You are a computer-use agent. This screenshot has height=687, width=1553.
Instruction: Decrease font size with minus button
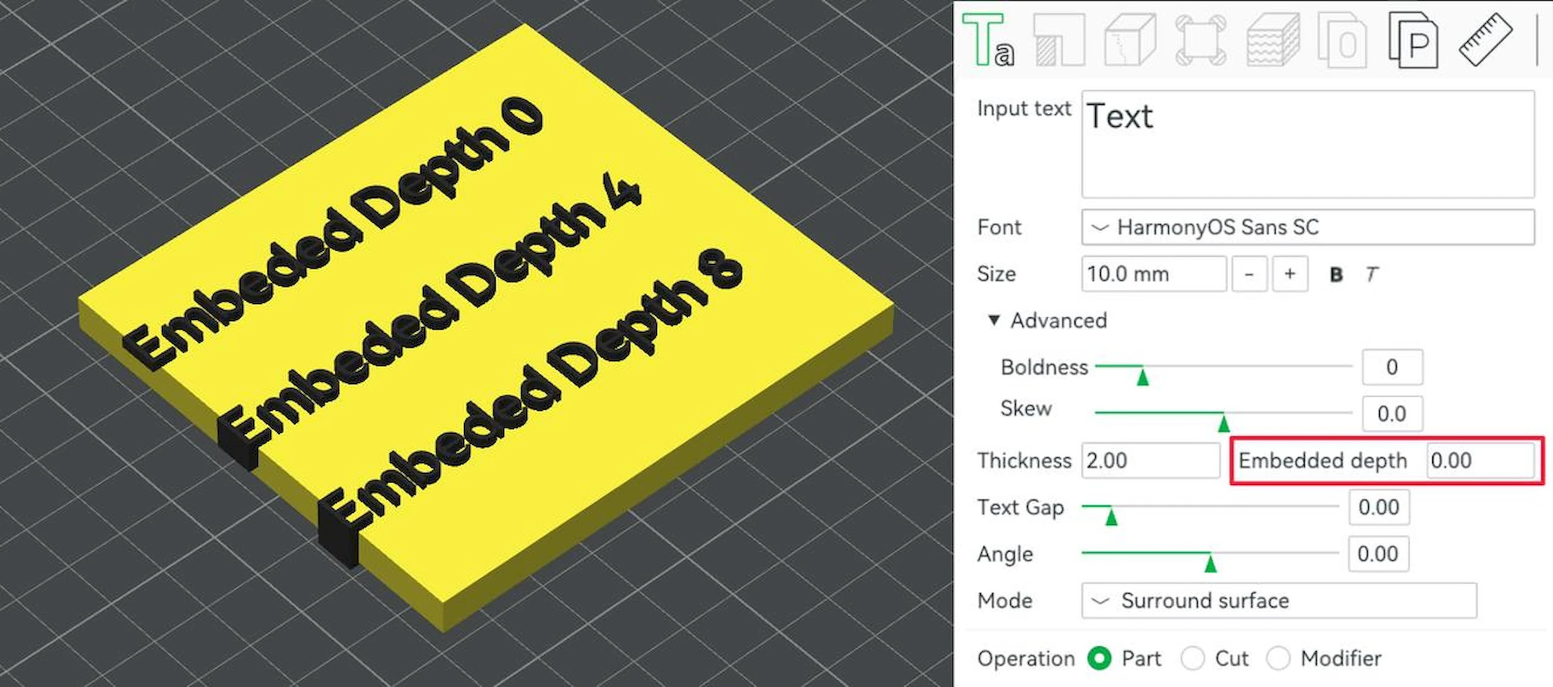(x=1249, y=274)
